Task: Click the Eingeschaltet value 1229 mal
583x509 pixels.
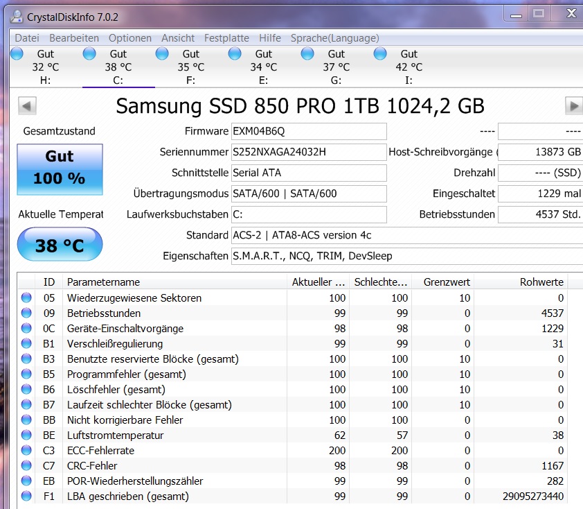Action: [x=540, y=194]
